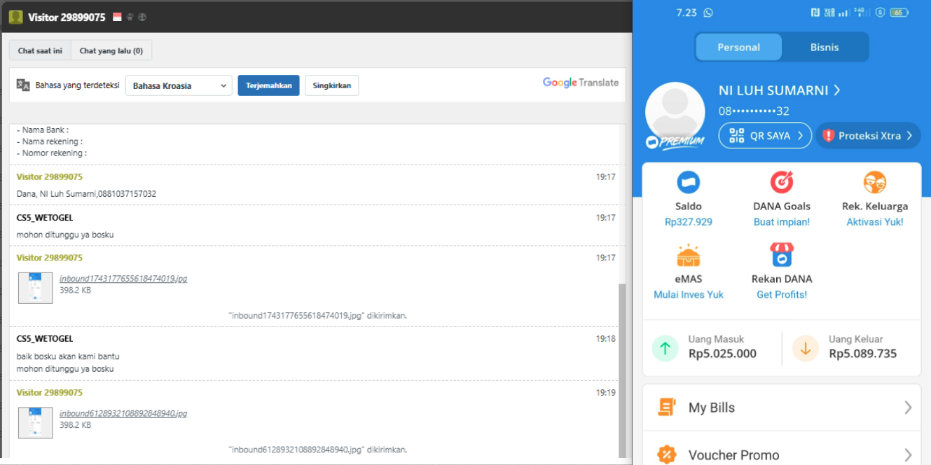
Task: Tap the QR SAYA button
Action: tap(765, 136)
